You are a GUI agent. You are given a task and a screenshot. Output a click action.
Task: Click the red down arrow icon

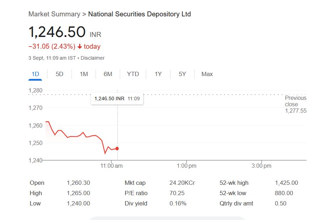(x=80, y=47)
